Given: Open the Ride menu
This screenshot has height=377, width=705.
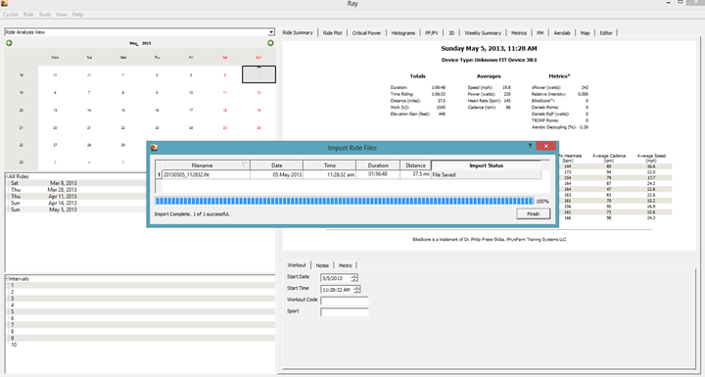Looking at the screenshot, I should pyautogui.click(x=28, y=15).
